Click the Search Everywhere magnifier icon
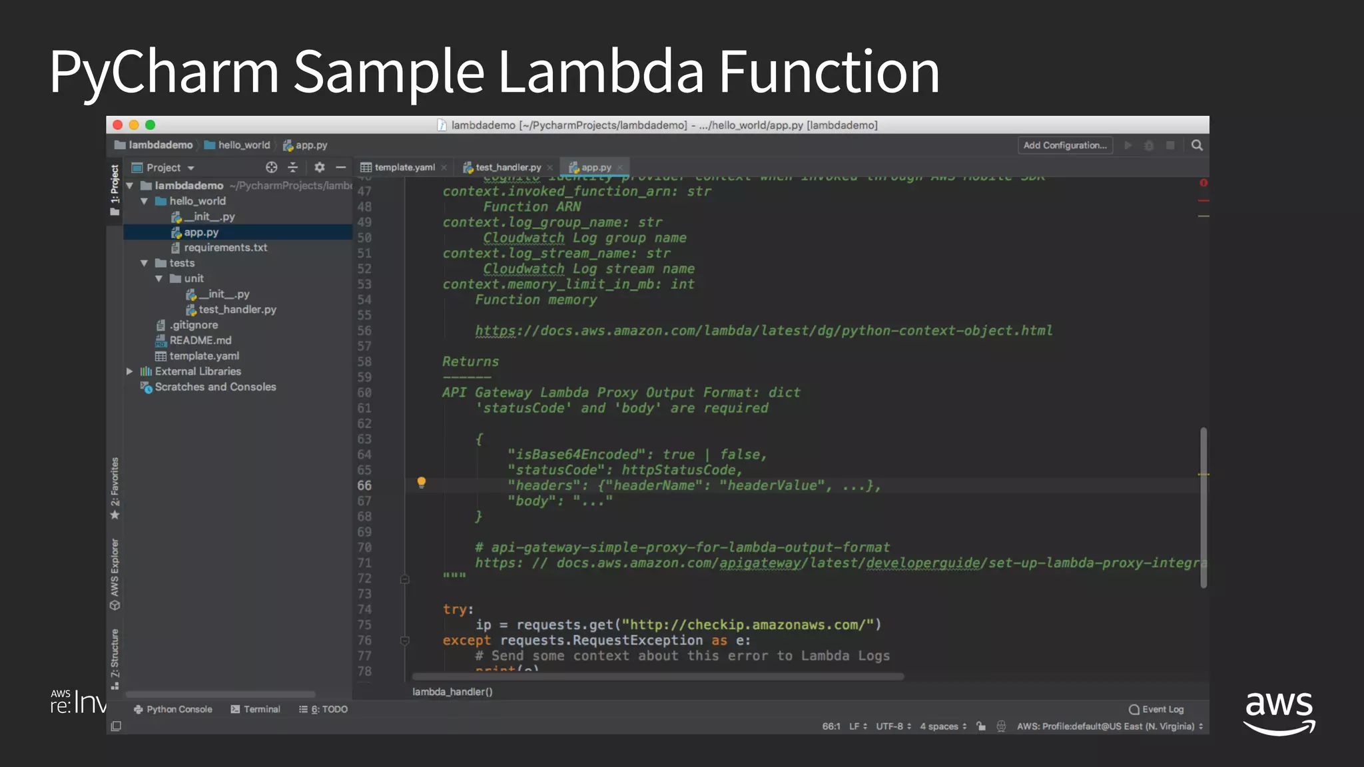Screen dimensions: 1364x767 (x=1197, y=145)
